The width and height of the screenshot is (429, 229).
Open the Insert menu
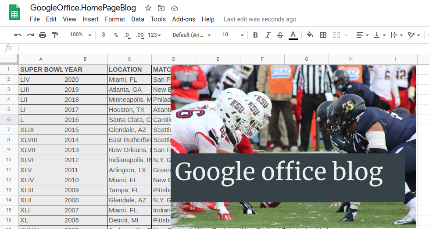point(90,19)
